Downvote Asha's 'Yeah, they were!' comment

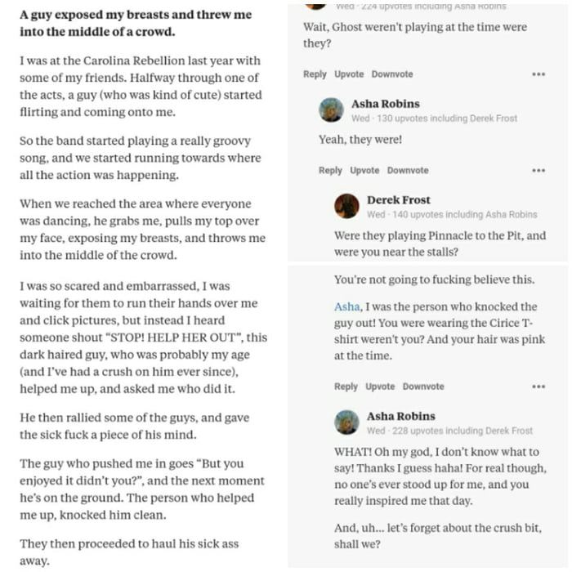pyautogui.click(x=408, y=171)
